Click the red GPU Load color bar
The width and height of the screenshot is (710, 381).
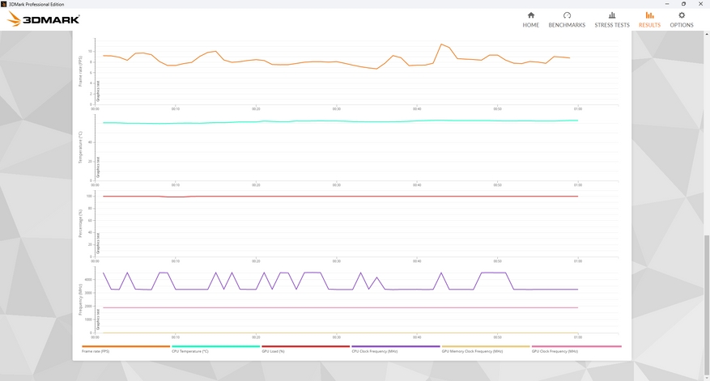click(x=306, y=346)
